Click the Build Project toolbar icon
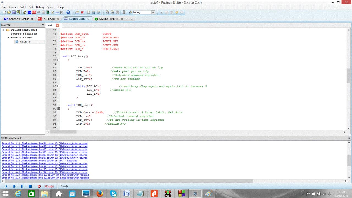The width and height of the screenshot is (352, 198). click(108, 12)
